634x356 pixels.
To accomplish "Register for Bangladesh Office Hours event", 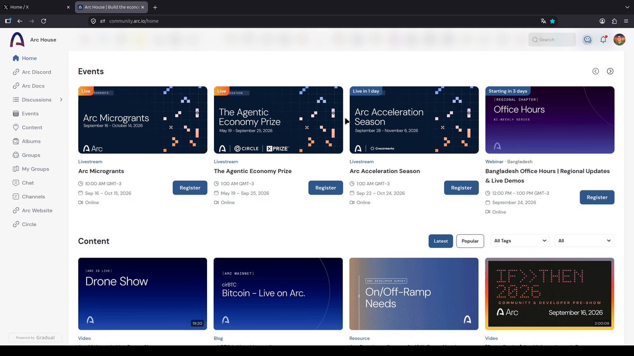I will click(x=597, y=197).
